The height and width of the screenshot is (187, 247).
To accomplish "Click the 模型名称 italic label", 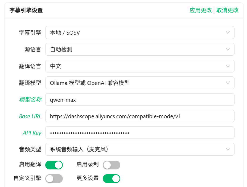I will 30,100.
